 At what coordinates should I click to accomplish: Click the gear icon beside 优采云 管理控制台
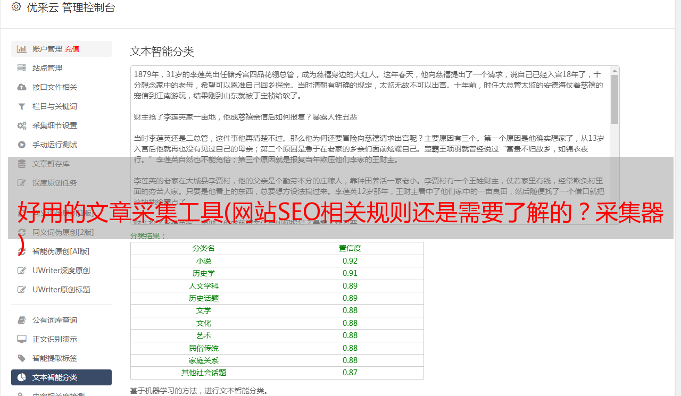pyautogui.click(x=16, y=7)
